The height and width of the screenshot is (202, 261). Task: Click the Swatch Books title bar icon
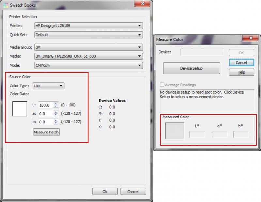[6, 5]
